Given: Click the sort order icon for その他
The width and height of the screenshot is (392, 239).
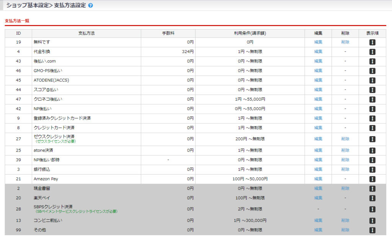Looking at the screenshot, I should 372,230.
